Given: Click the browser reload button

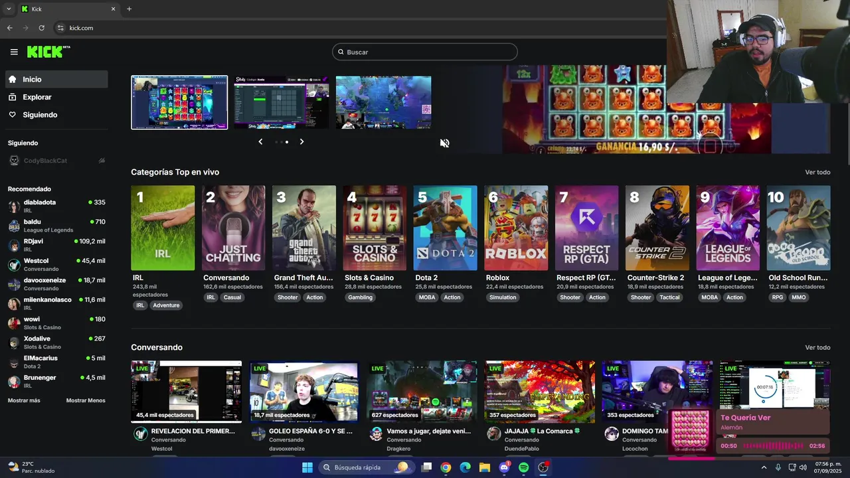Looking at the screenshot, I should 42,28.
